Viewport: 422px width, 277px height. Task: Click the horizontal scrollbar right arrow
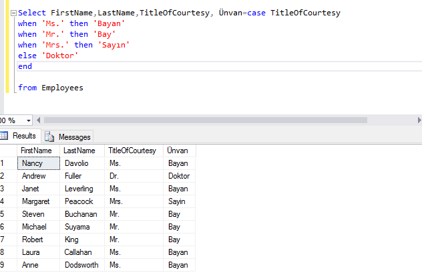pos(419,120)
